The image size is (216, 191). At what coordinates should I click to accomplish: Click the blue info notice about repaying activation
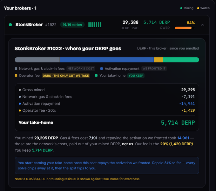[x=107, y=165]
